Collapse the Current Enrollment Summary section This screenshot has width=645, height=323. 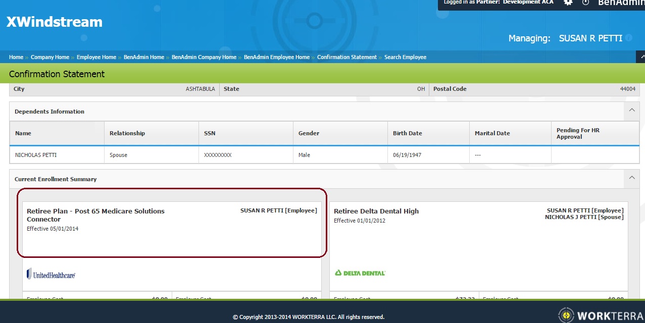tap(631, 178)
